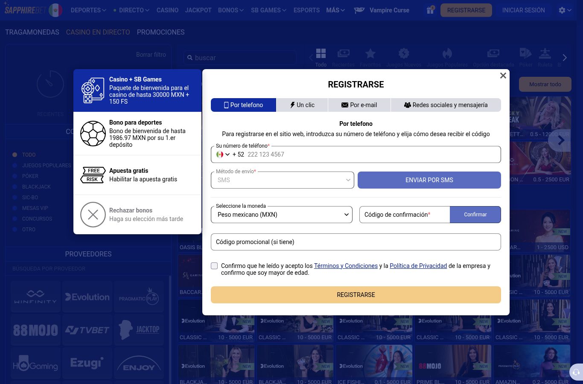
Task: Click the INICIAR SESIÓN button
Action: click(524, 10)
